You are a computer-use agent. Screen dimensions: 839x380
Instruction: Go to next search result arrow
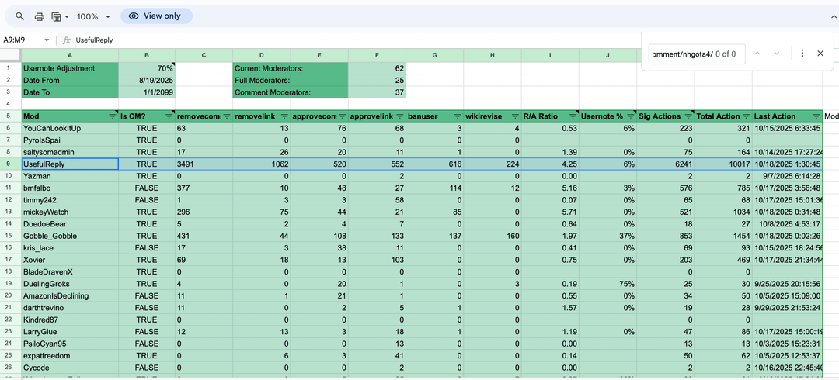778,54
